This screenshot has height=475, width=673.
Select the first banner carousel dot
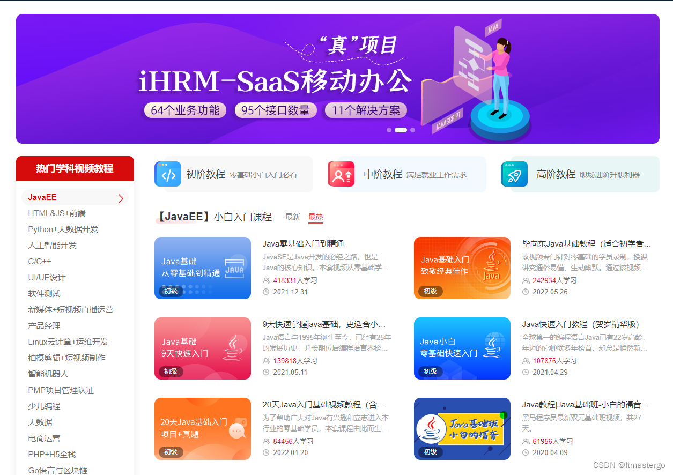tap(389, 130)
